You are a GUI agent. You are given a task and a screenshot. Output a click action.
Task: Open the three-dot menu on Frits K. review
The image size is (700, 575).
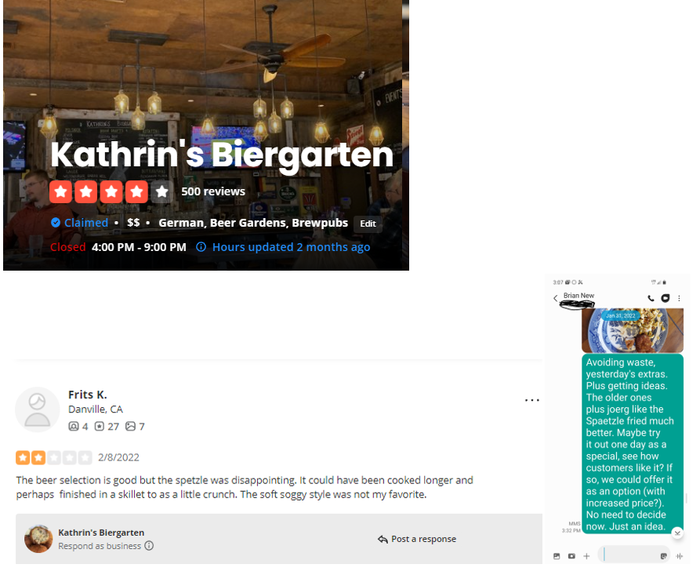click(532, 400)
